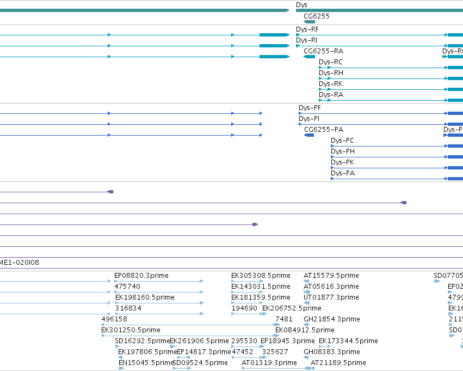Select EN15045.5prime EST label
463x371 pixels.
(x=146, y=363)
